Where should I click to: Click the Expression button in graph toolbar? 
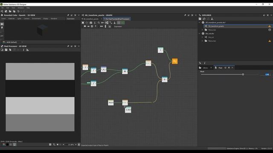coord(118,26)
